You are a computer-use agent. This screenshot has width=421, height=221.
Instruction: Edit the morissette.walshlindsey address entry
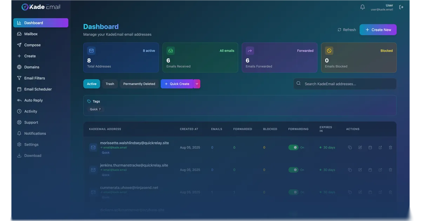(360, 147)
